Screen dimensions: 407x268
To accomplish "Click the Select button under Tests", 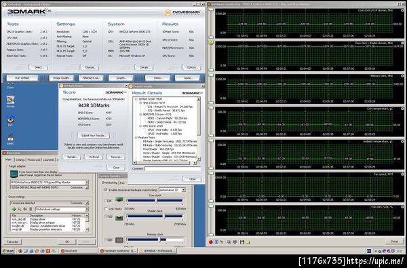I will pyautogui.click(x=39, y=67).
